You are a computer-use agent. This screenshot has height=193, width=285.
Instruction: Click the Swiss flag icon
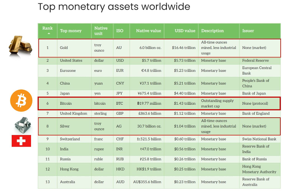[x=21, y=141]
